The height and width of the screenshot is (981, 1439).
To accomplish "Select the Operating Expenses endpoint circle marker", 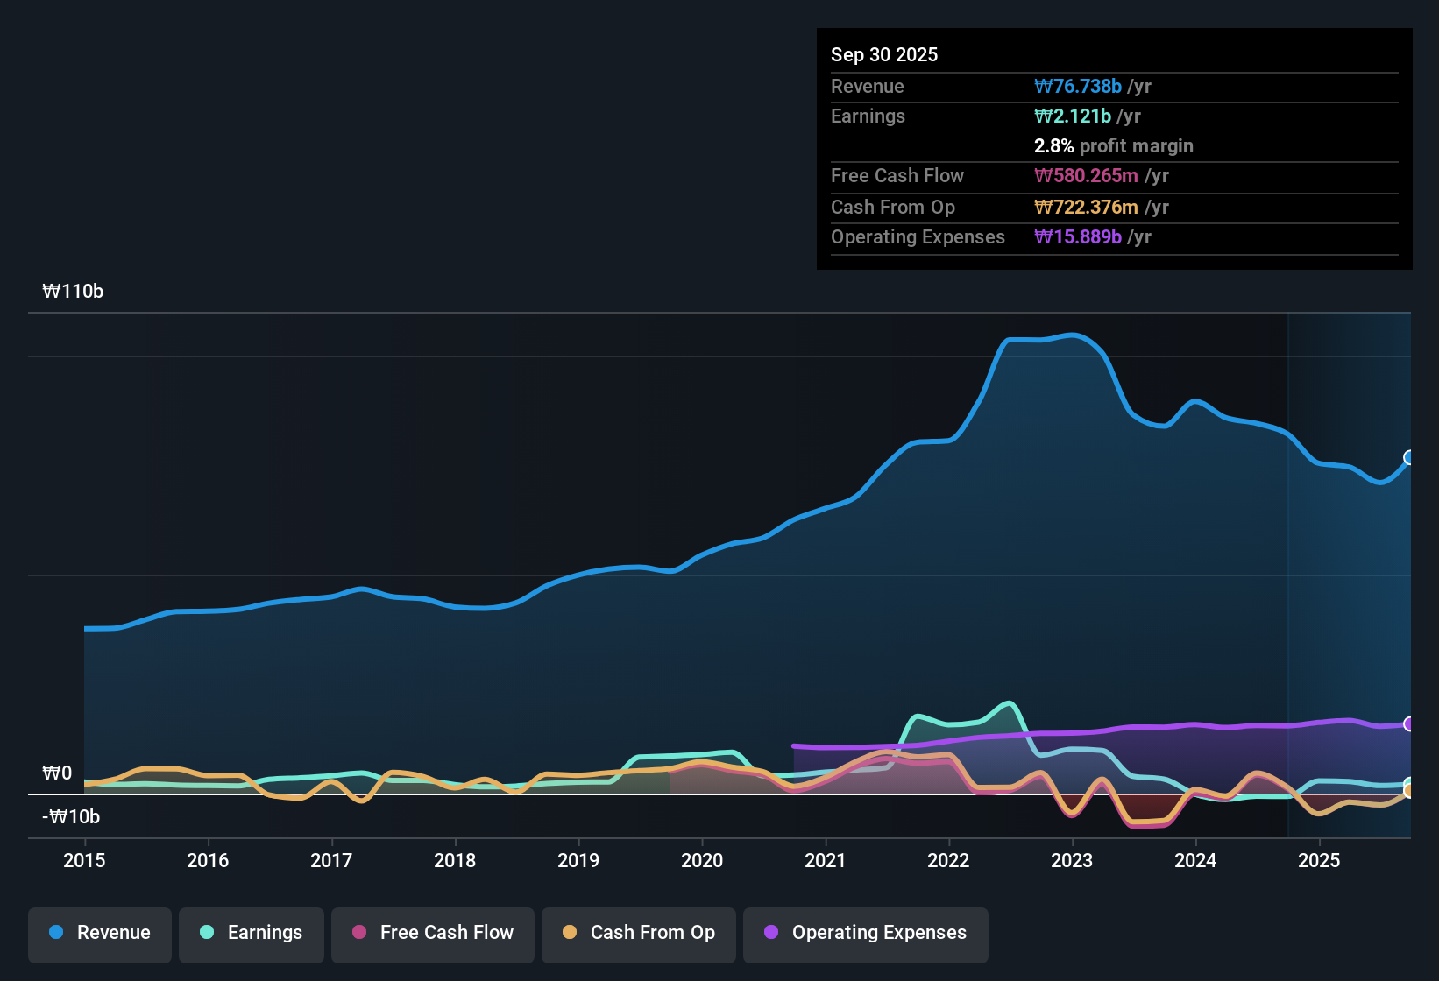I will (1409, 723).
